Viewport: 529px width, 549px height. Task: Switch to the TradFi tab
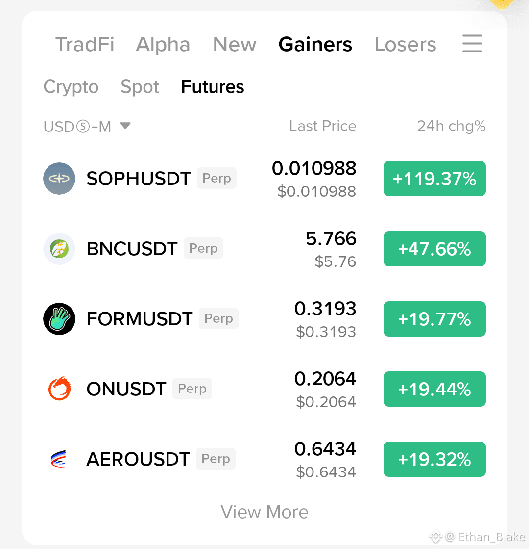tap(85, 45)
